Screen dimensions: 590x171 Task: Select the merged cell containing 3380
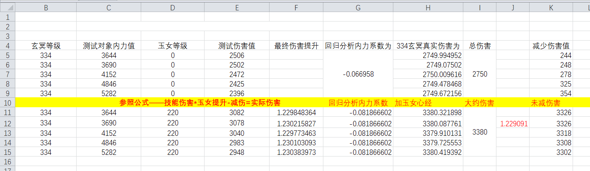(479, 132)
